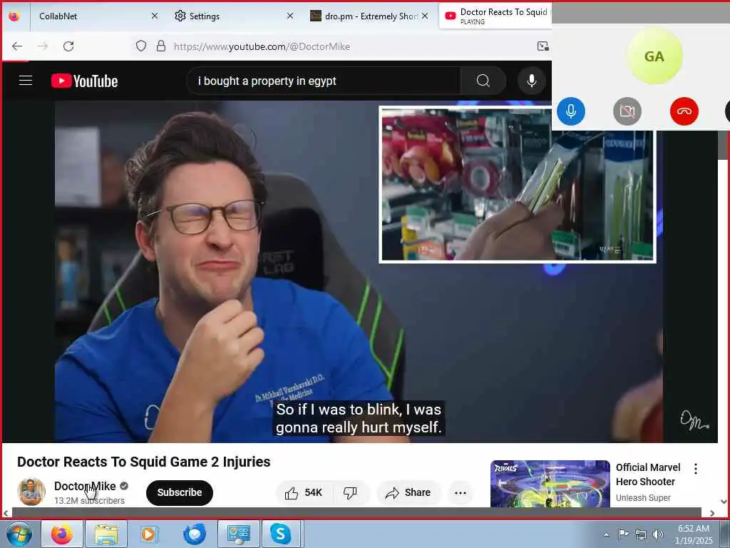730x548 pixels.
Task: Click the Doctor Mike watermark on video
Action: (x=694, y=420)
